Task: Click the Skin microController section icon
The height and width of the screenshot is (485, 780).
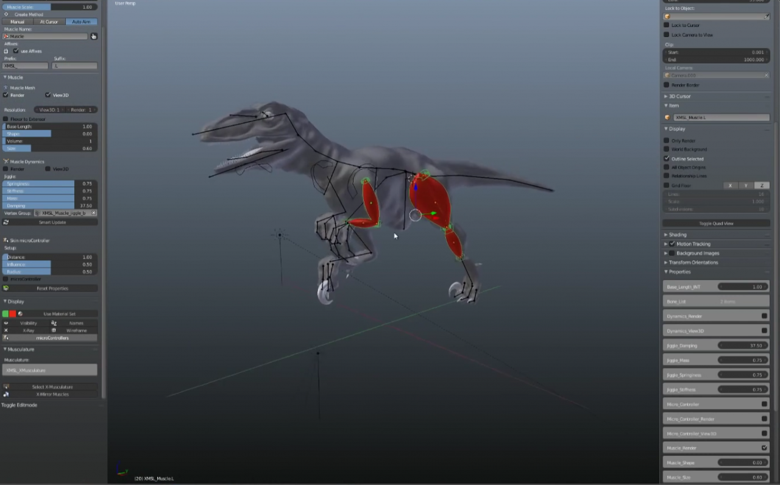Action: pyautogui.click(x=6, y=241)
